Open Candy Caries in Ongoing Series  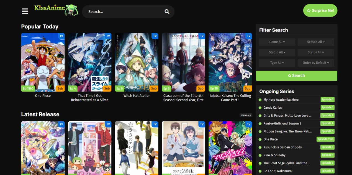tap(273, 108)
